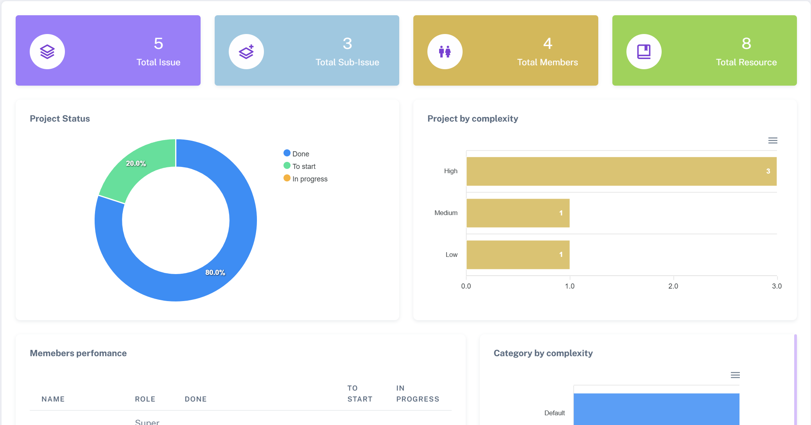Click the blue Done legend marker

click(x=287, y=153)
